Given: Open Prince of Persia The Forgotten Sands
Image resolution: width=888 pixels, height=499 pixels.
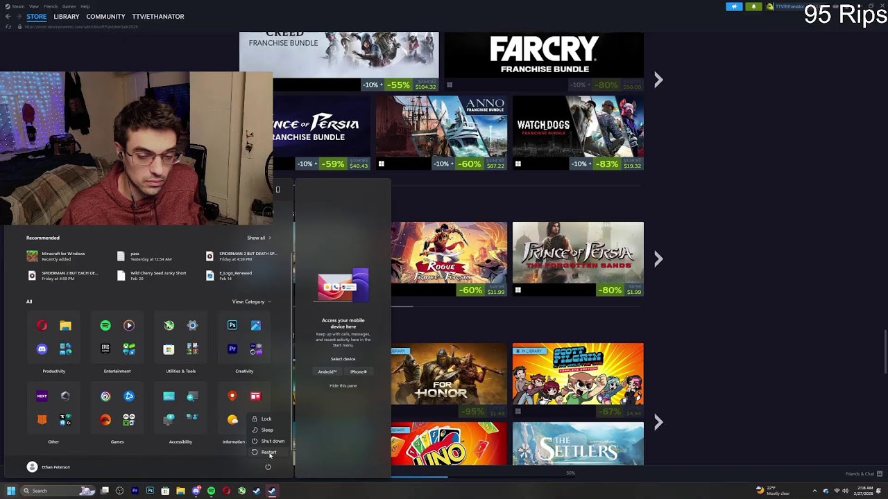Looking at the screenshot, I should [x=578, y=259].
